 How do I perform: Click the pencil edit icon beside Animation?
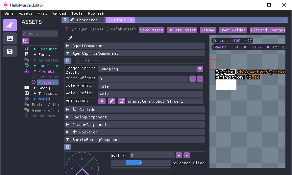pyautogui.click(x=112, y=101)
